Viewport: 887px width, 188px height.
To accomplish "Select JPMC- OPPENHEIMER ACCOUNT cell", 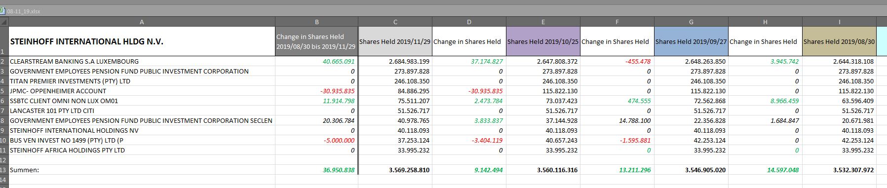I will click(x=142, y=91).
